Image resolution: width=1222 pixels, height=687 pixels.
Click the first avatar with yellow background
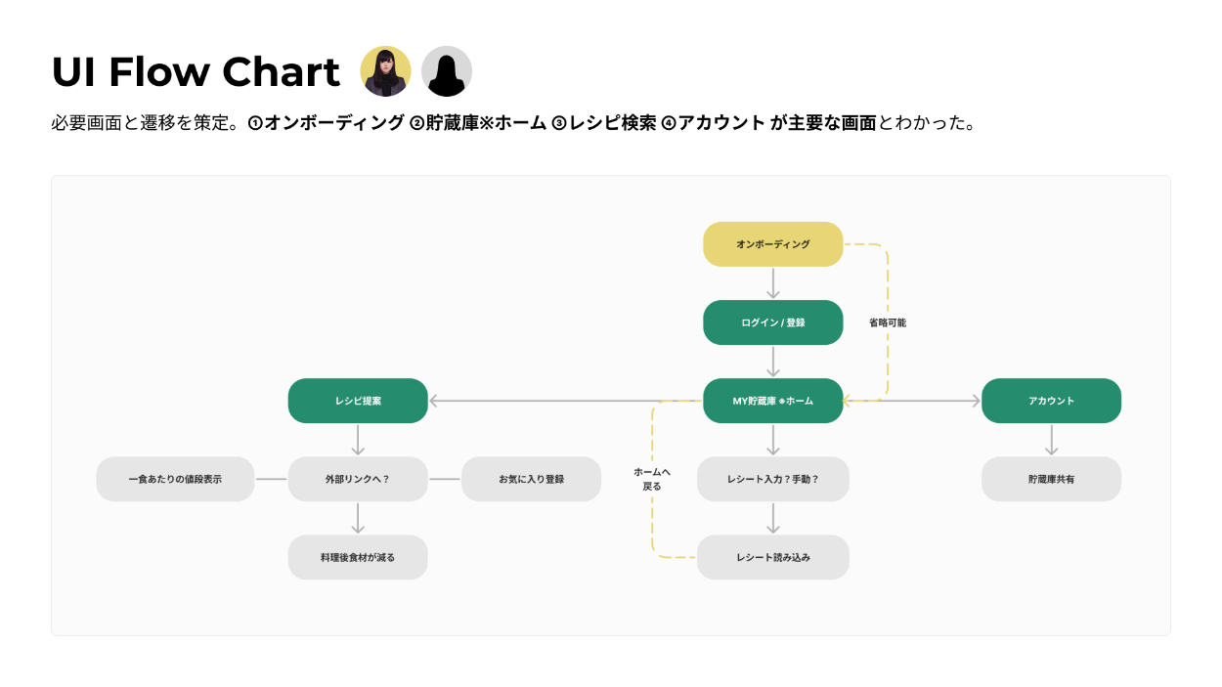[385, 71]
